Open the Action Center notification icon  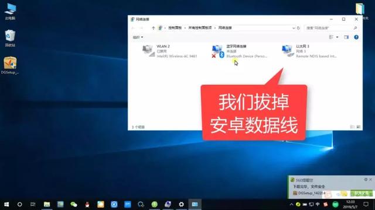click(366, 204)
